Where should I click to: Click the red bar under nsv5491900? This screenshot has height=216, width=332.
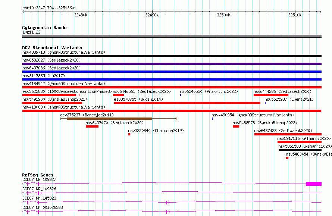click(52, 103)
